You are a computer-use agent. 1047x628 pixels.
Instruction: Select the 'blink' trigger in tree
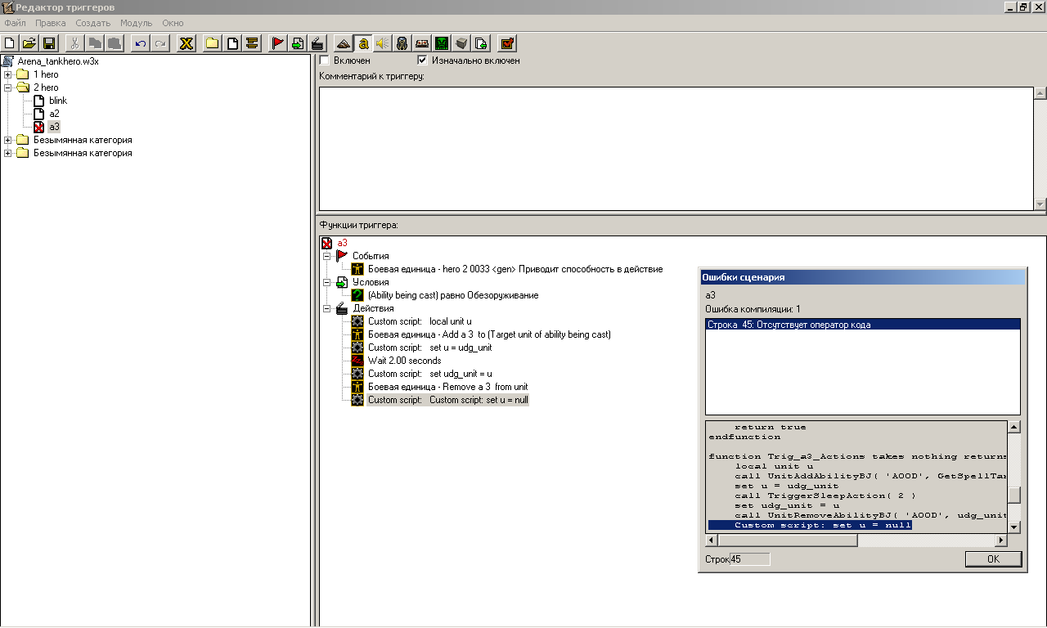[x=58, y=101]
